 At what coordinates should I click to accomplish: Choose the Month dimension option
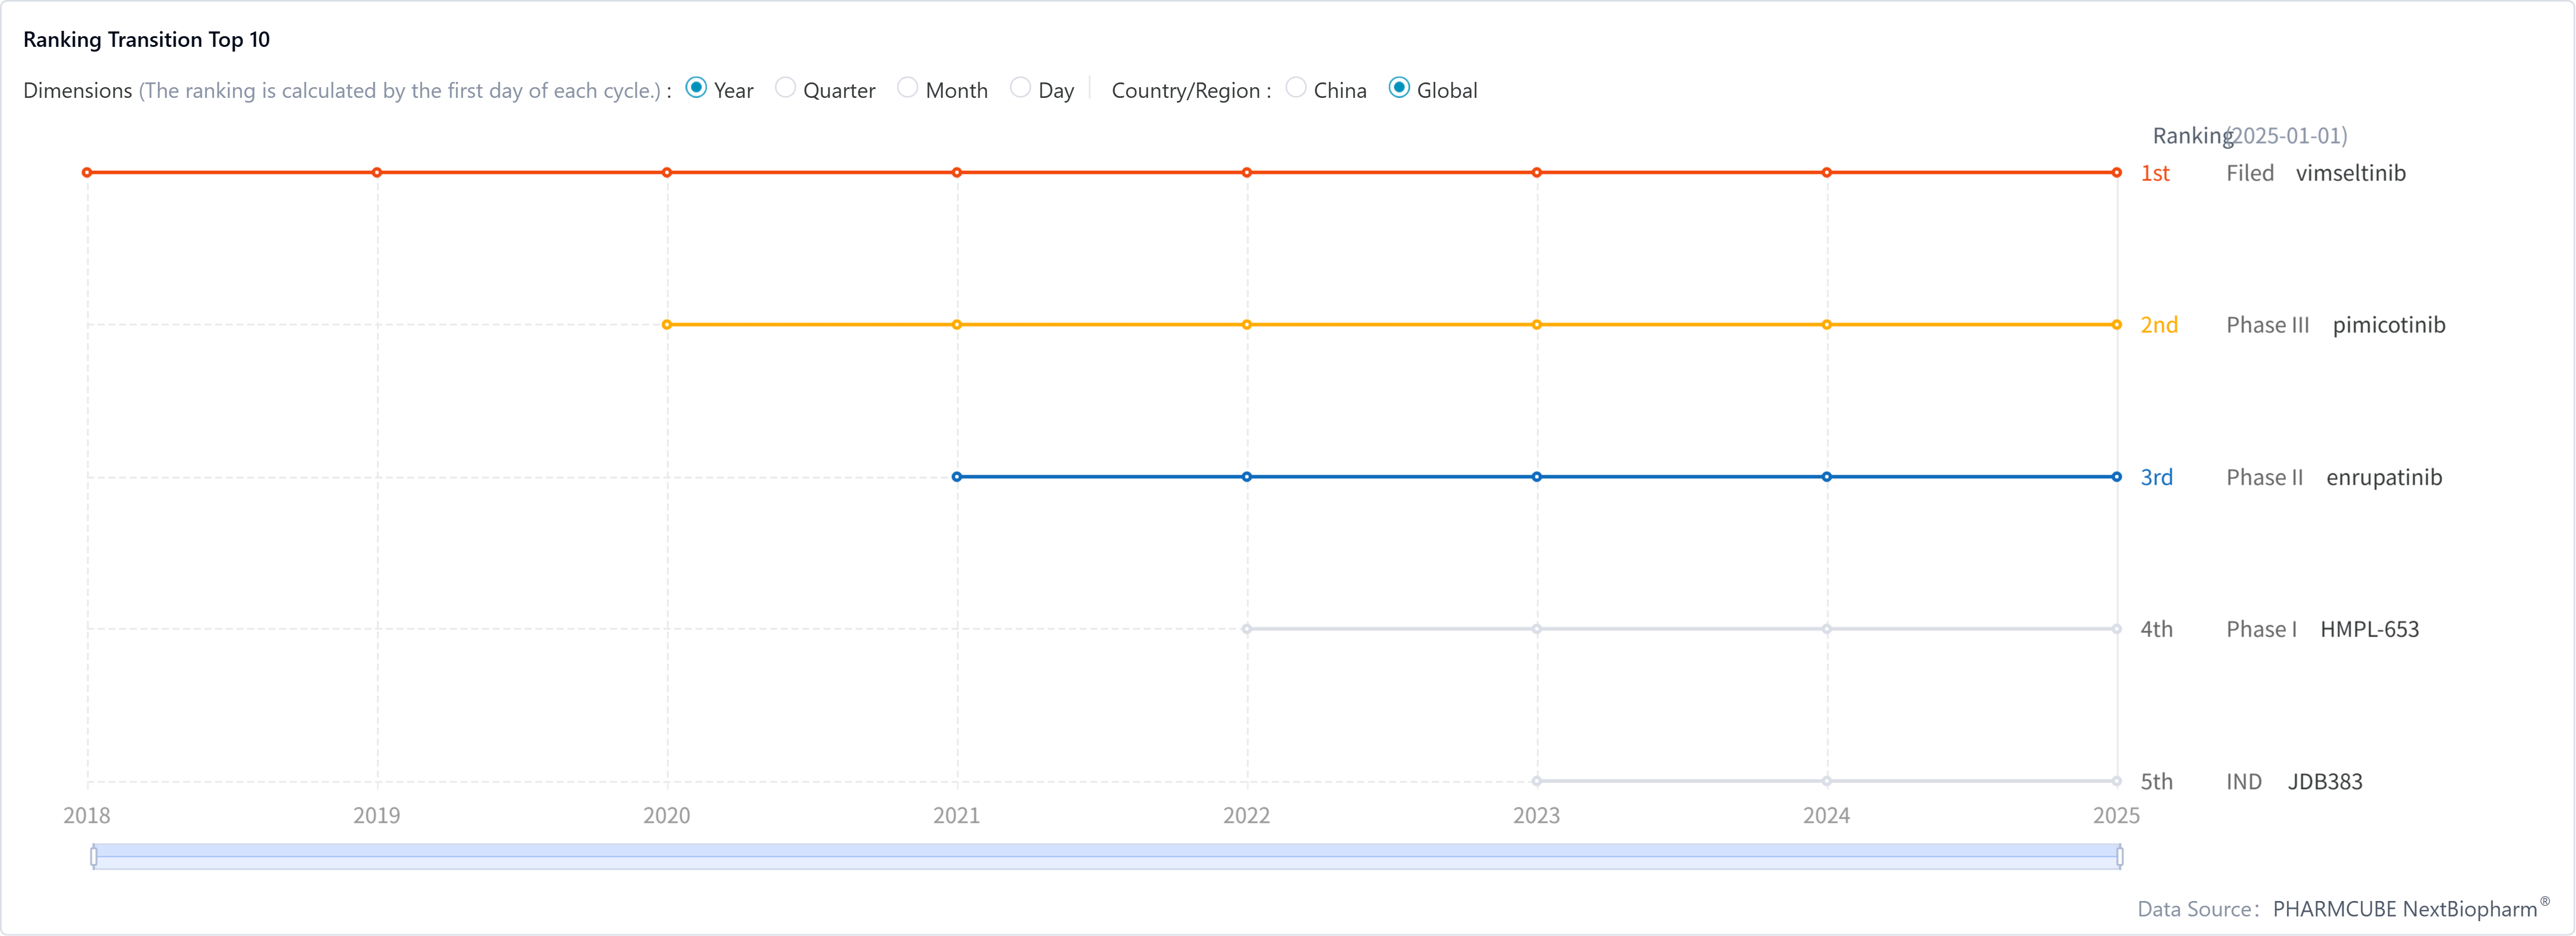click(907, 89)
